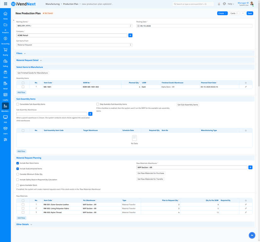Click the Posting Date field
The width and height of the screenshot is (260, 242).
coord(194,26)
